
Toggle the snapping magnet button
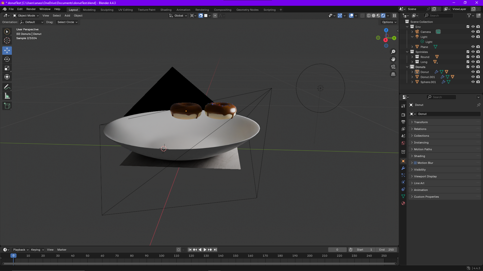click(x=200, y=16)
